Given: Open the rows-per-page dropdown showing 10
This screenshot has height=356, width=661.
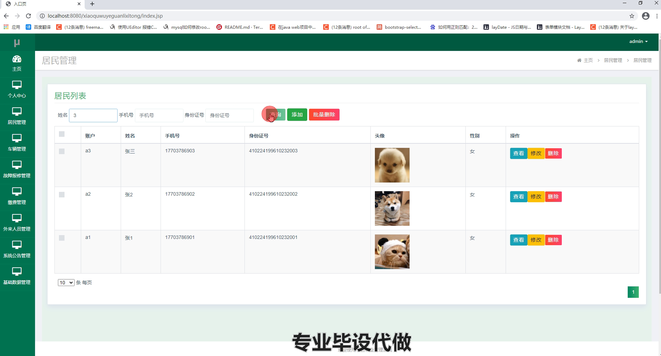Looking at the screenshot, I should coord(66,283).
